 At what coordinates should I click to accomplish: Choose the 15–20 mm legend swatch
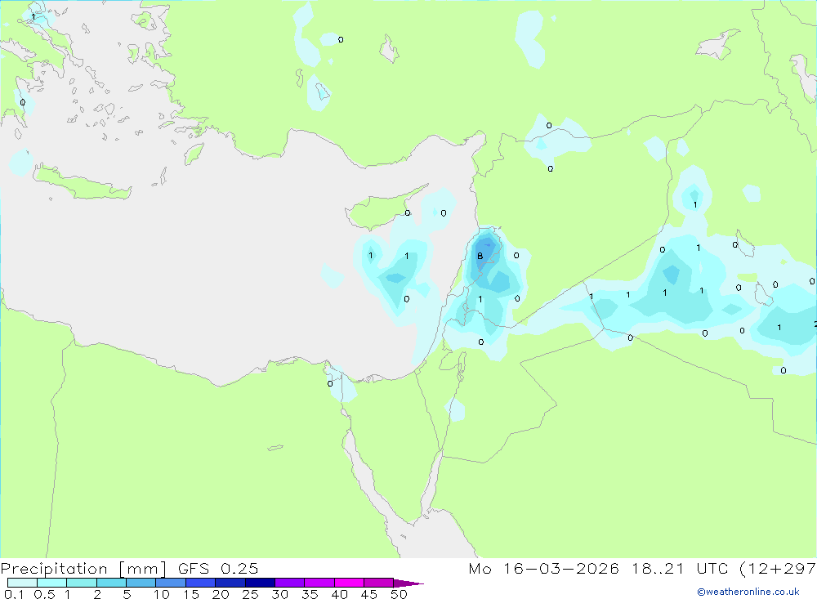201,583
